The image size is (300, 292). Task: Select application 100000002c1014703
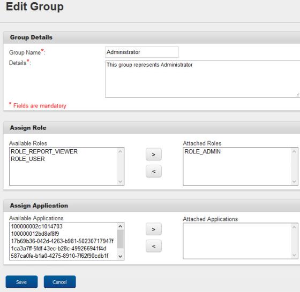[x=37, y=227]
